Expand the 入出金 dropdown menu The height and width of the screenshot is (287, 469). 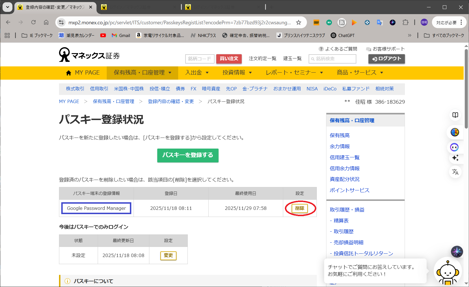197,73
